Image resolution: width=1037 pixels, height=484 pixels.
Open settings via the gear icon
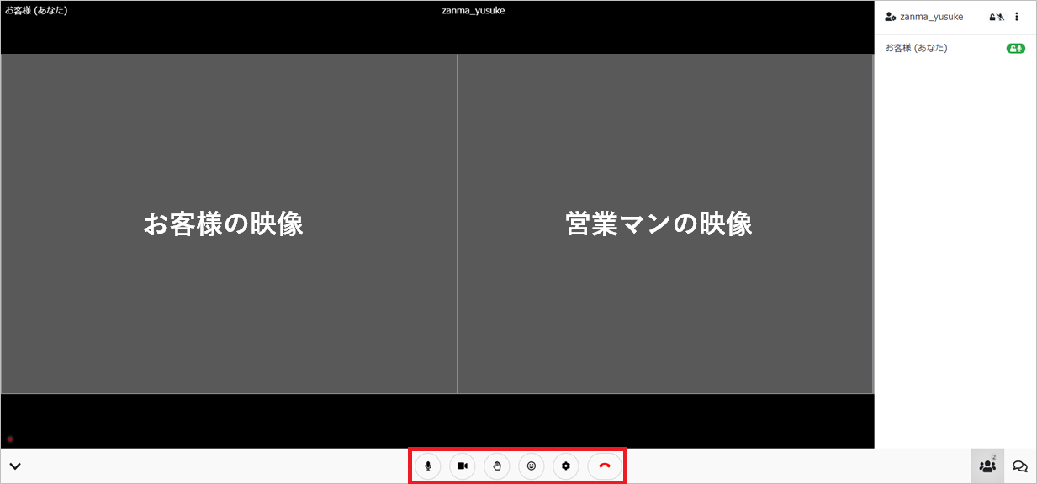(566, 466)
